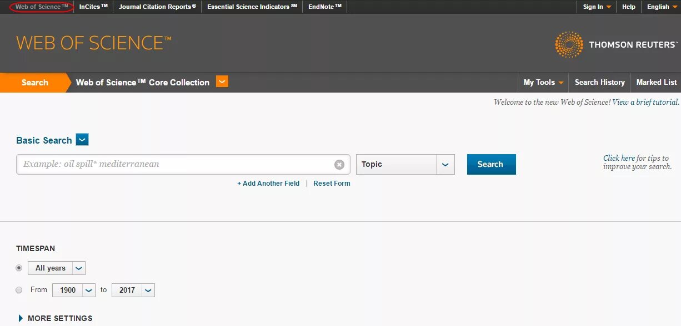Select the From year range radio button
The image size is (681, 326).
coord(19,289)
